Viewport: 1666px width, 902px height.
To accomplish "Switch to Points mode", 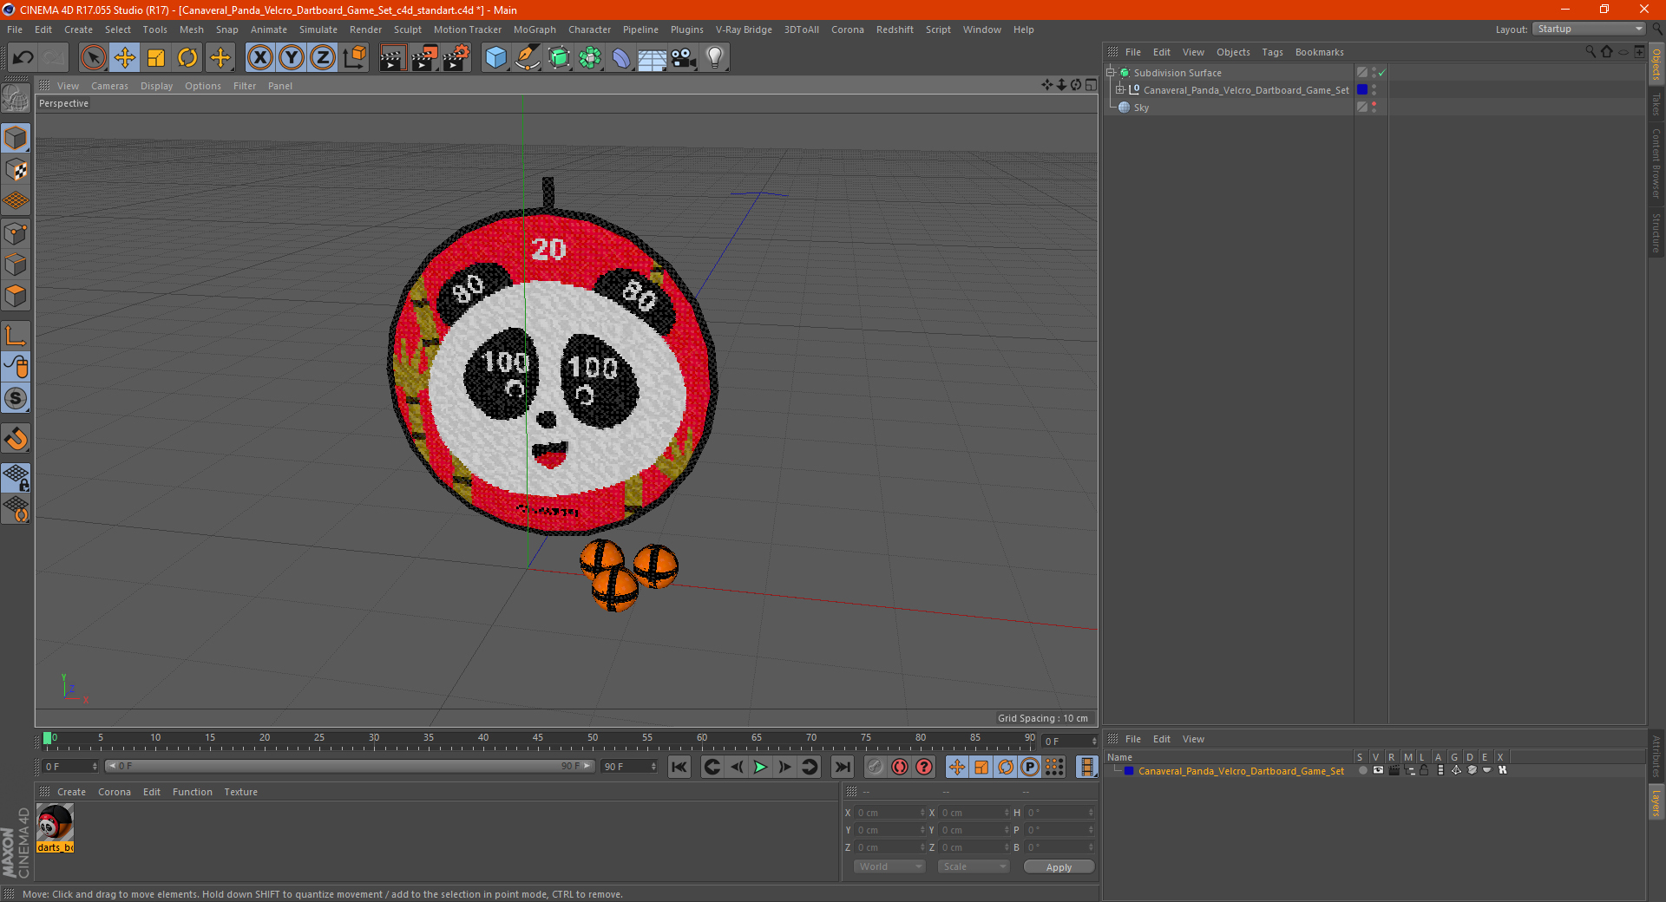I will click(x=16, y=232).
